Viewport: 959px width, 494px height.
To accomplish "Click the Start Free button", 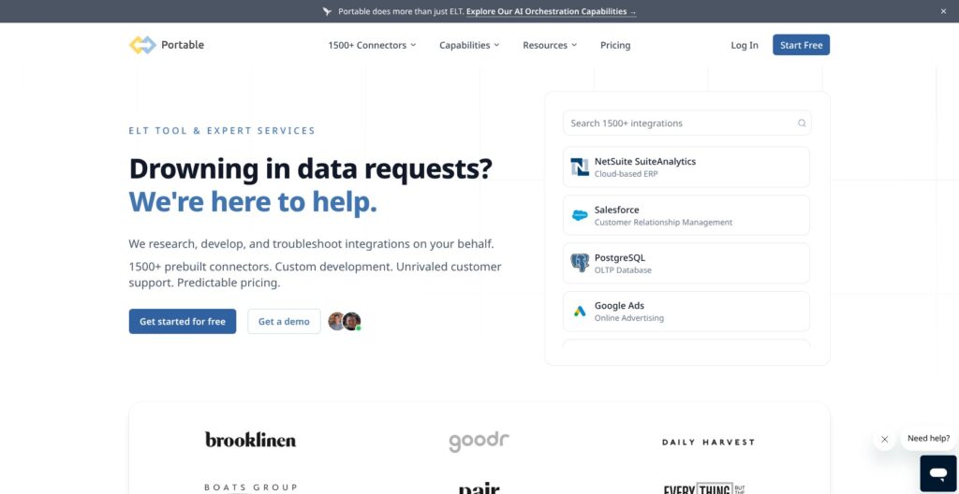I will 802,45.
